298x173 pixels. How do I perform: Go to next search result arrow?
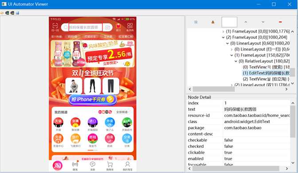(x=263, y=22)
